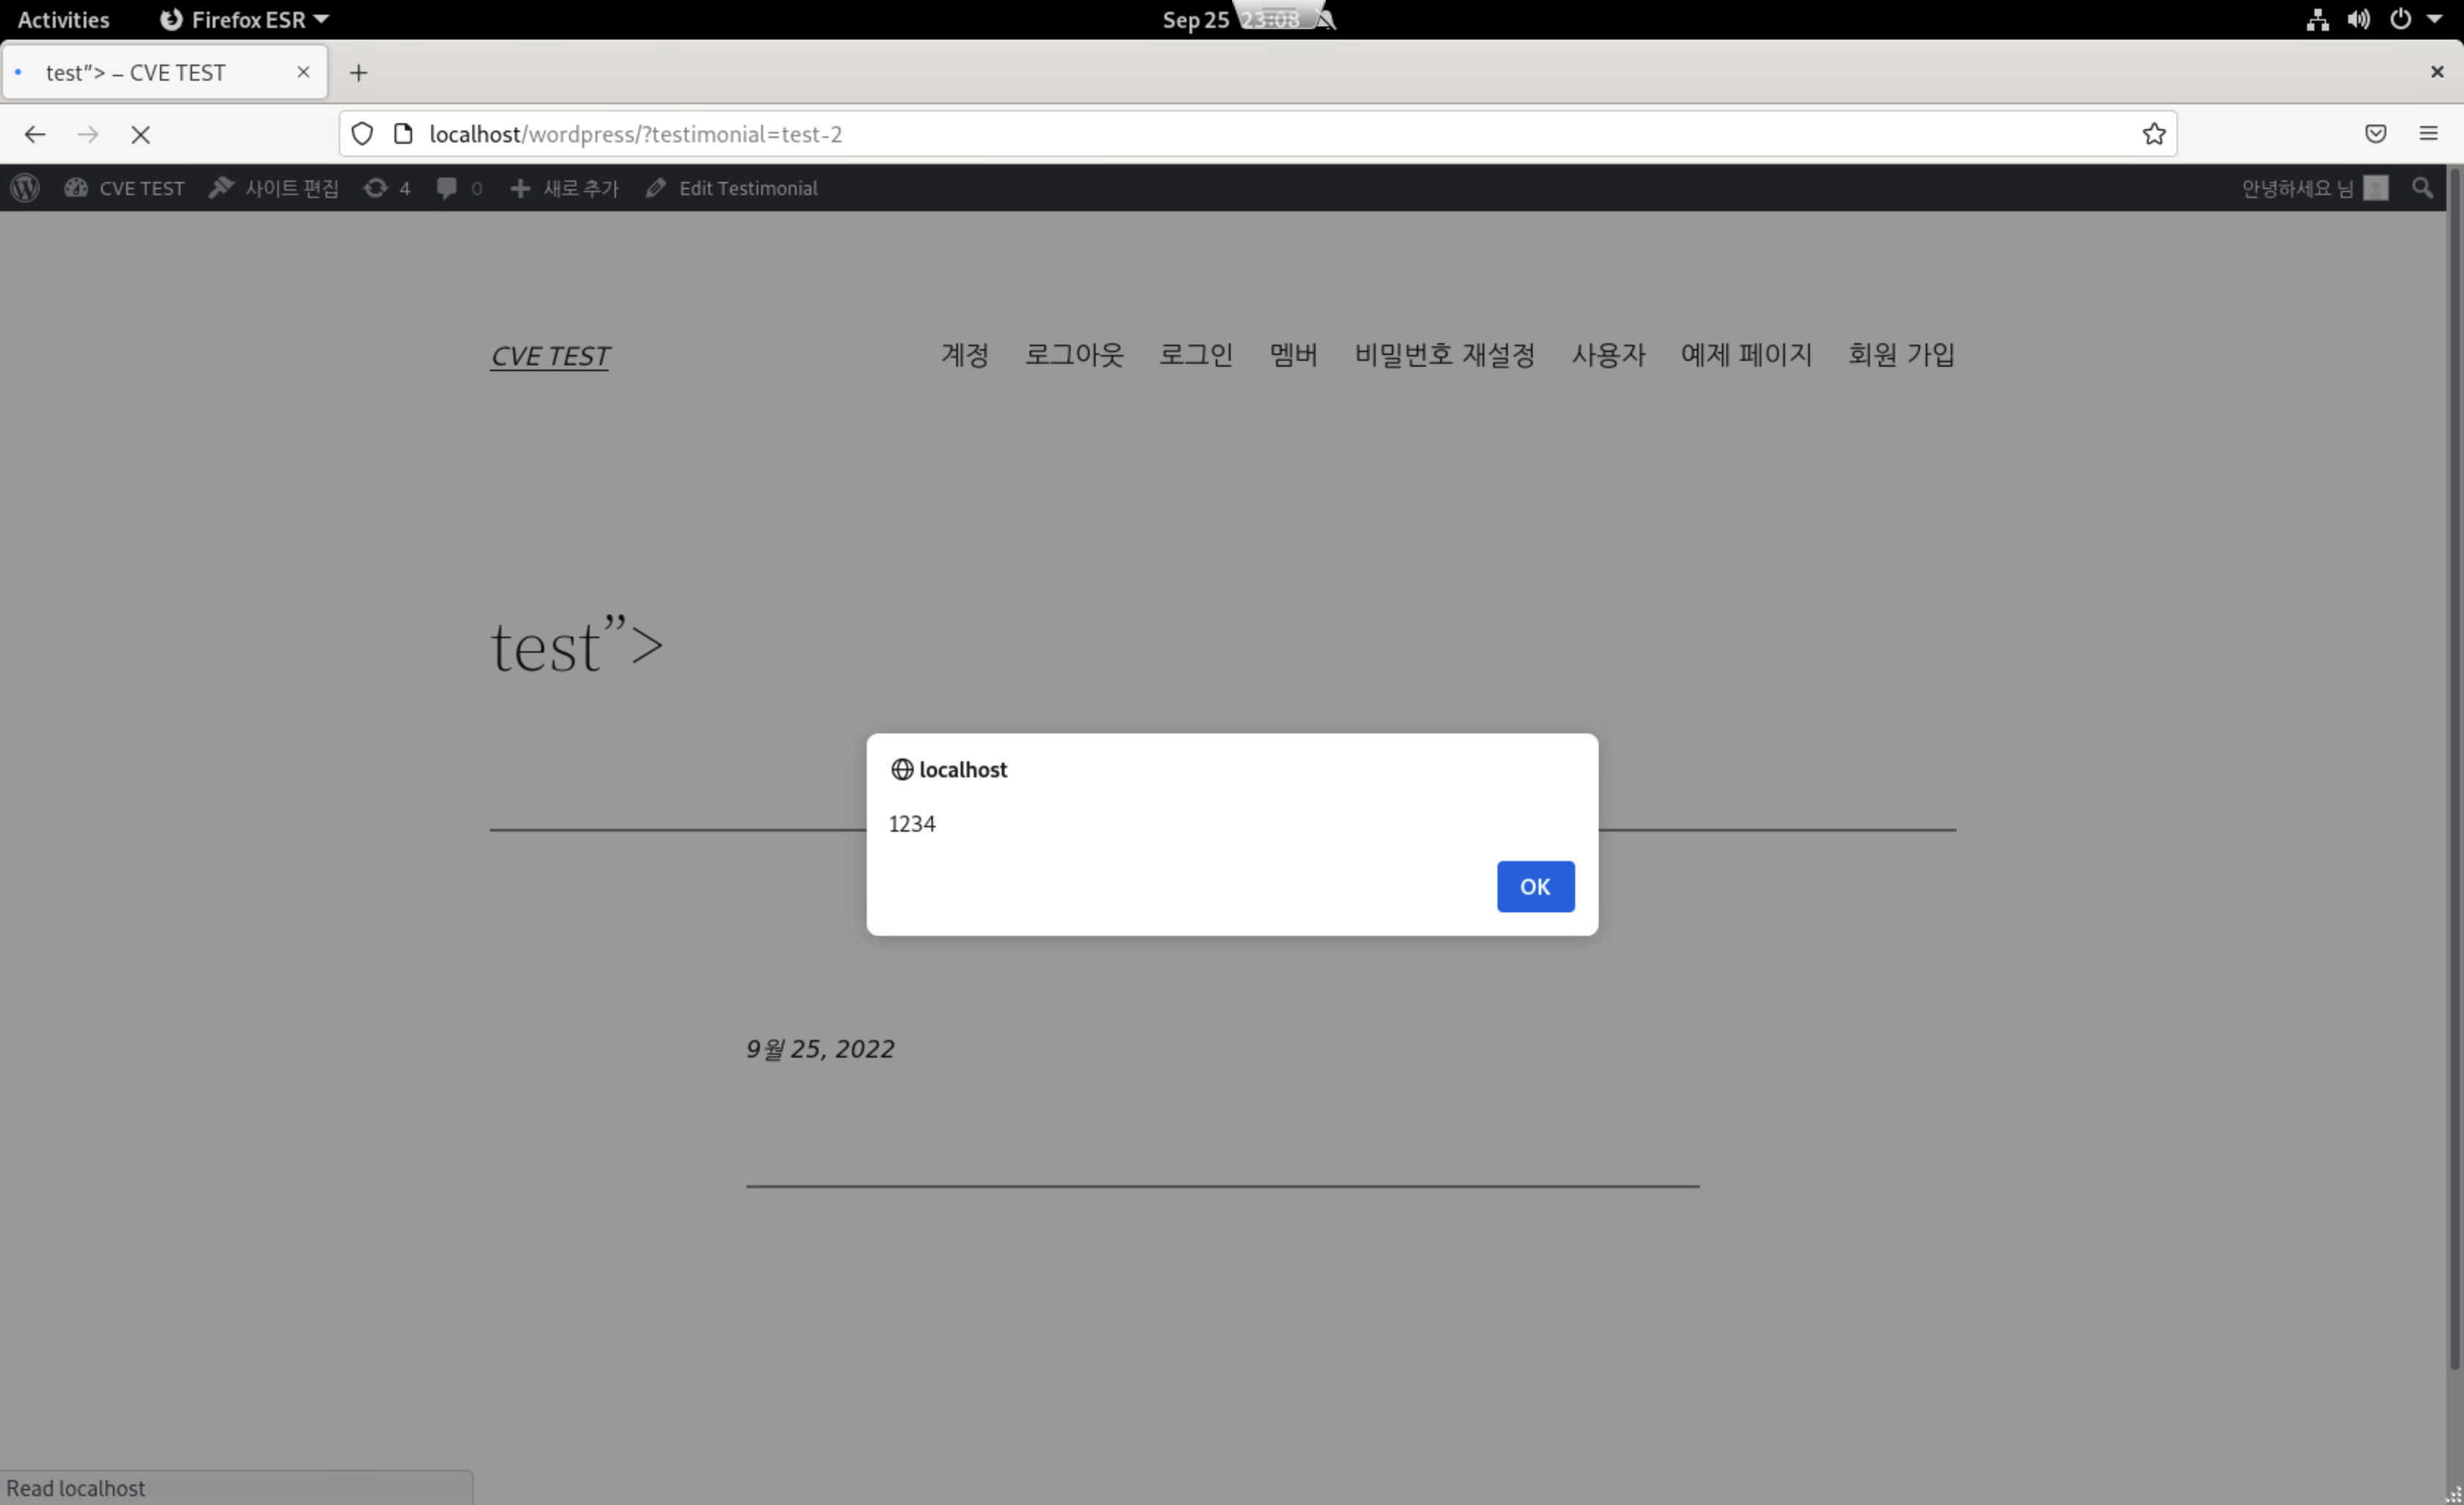Click the volume icon in the system tray

[2359, 18]
